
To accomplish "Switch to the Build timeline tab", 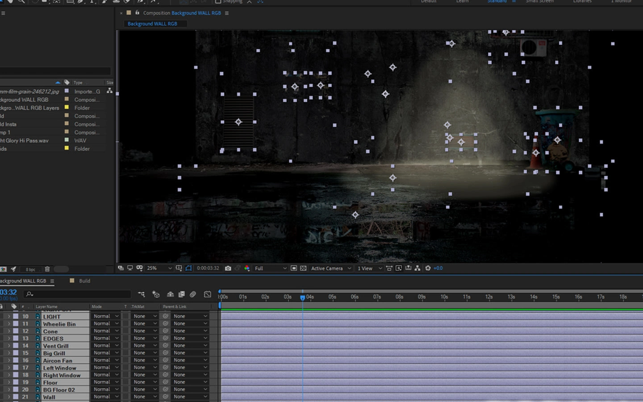I will point(84,281).
